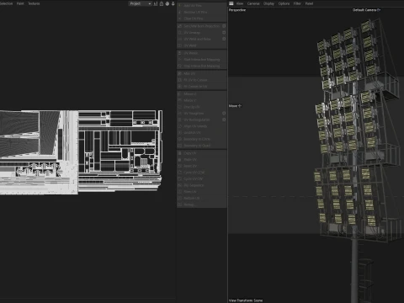Open the viewport Display menu
The width and height of the screenshot is (404, 303).
(x=268, y=3)
